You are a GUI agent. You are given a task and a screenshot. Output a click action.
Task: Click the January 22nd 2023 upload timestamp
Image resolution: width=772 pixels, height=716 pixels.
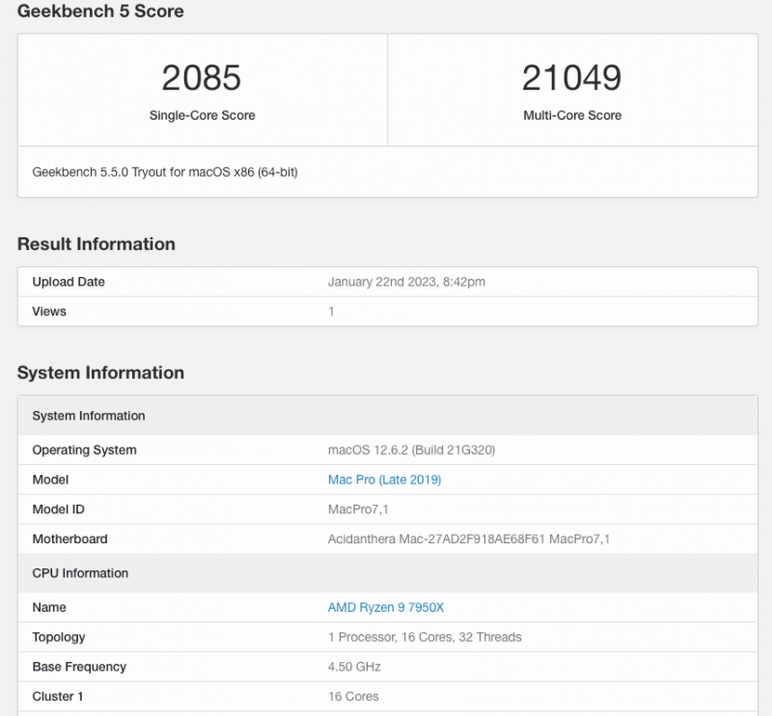tap(406, 282)
